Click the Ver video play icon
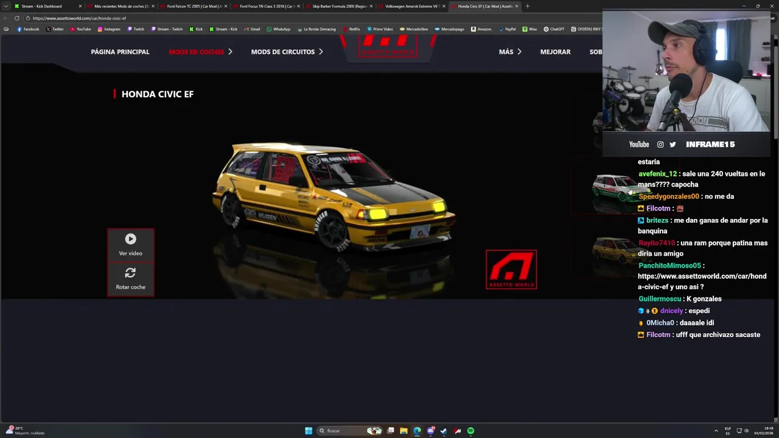Image resolution: width=779 pixels, height=438 pixels. [130, 239]
